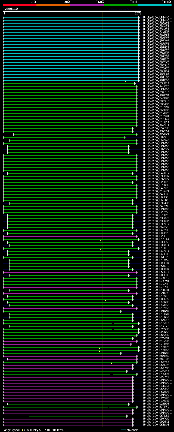Select the UniRef100_C0N940 label
Screen dimensions: 174x432
156,140
